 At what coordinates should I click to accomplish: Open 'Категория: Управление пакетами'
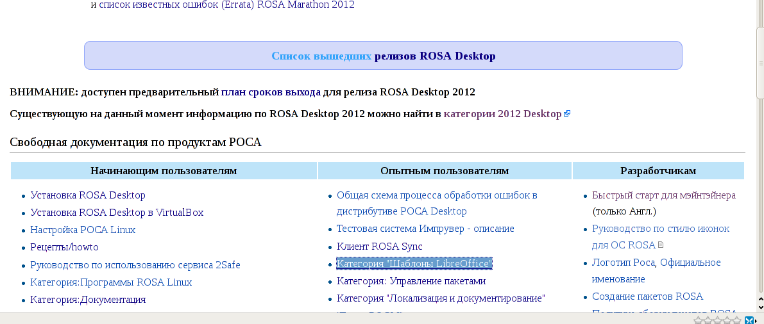click(411, 281)
